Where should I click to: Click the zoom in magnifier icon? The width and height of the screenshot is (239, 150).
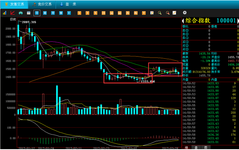pyautogui.click(x=160, y=13)
